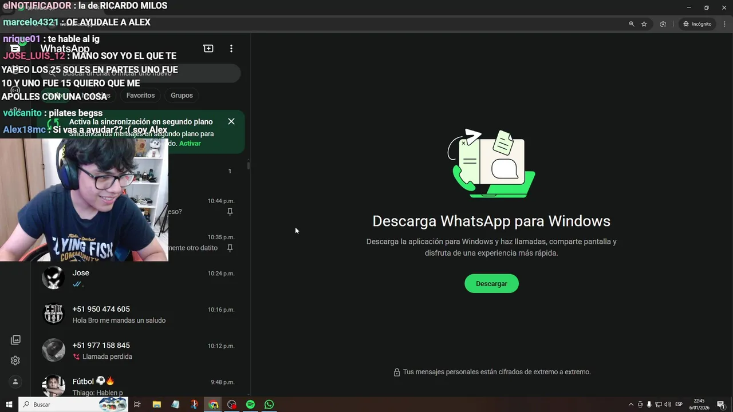Open chat with +51 977 158 845
733x412 pixels.
(x=140, y=350)
